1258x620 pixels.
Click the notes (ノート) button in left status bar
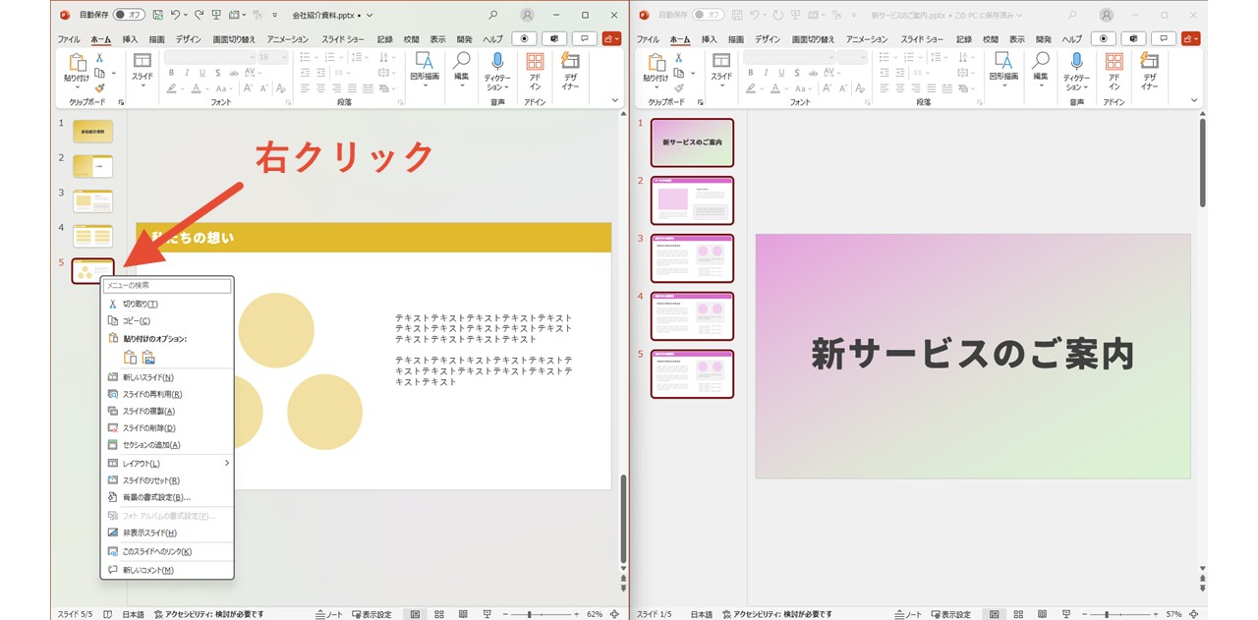pos(329,614)
